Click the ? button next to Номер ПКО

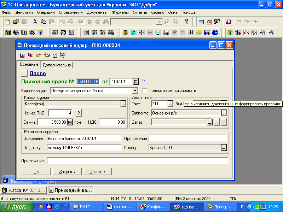coord(79,113)
